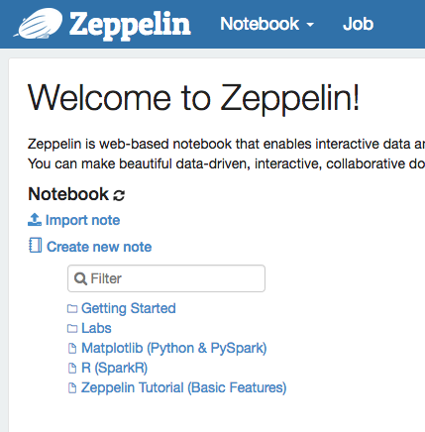Click the Matplotlib note file icon
This screenshot has height=432, width=425.
pos(72,349)
